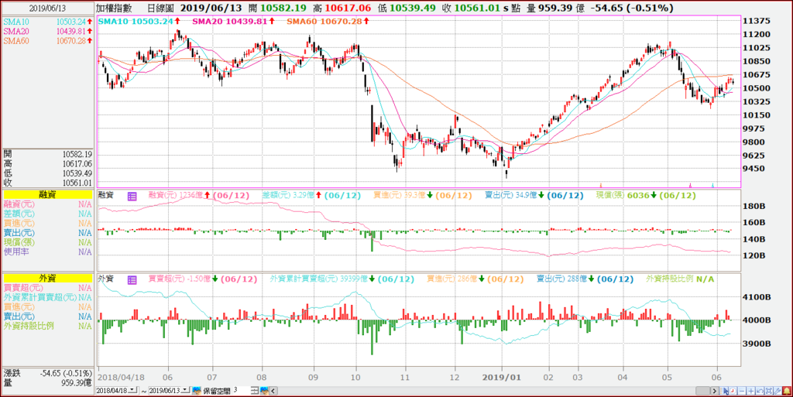Open the 融資 panel list settings icon

point(132,196)
